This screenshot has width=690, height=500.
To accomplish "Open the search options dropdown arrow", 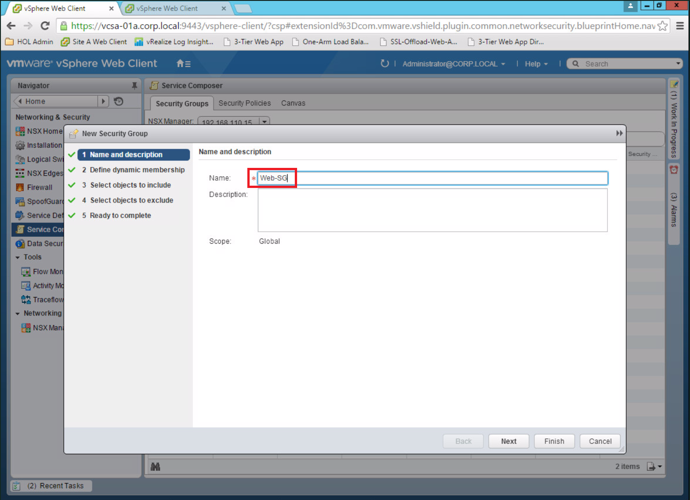I will coord(678,64).
